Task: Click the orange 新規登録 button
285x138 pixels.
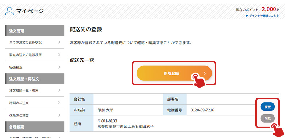Action: [x=174, y=73]
